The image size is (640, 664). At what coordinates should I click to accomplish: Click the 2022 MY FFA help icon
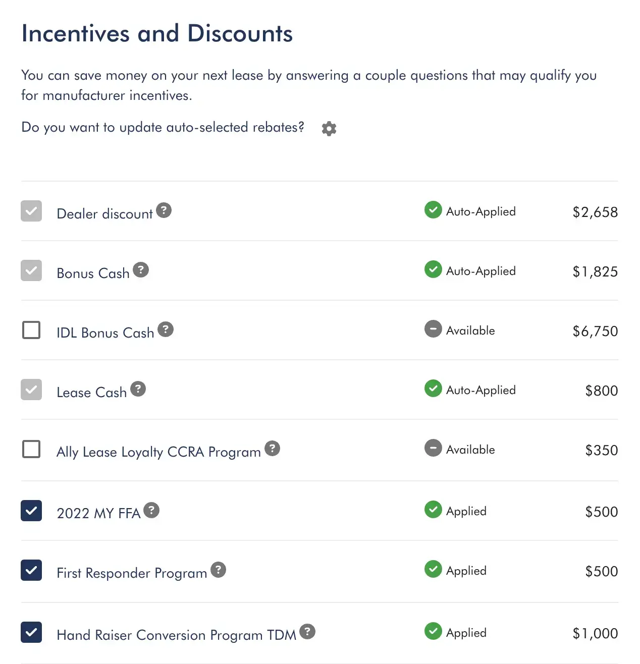(151, 510)
